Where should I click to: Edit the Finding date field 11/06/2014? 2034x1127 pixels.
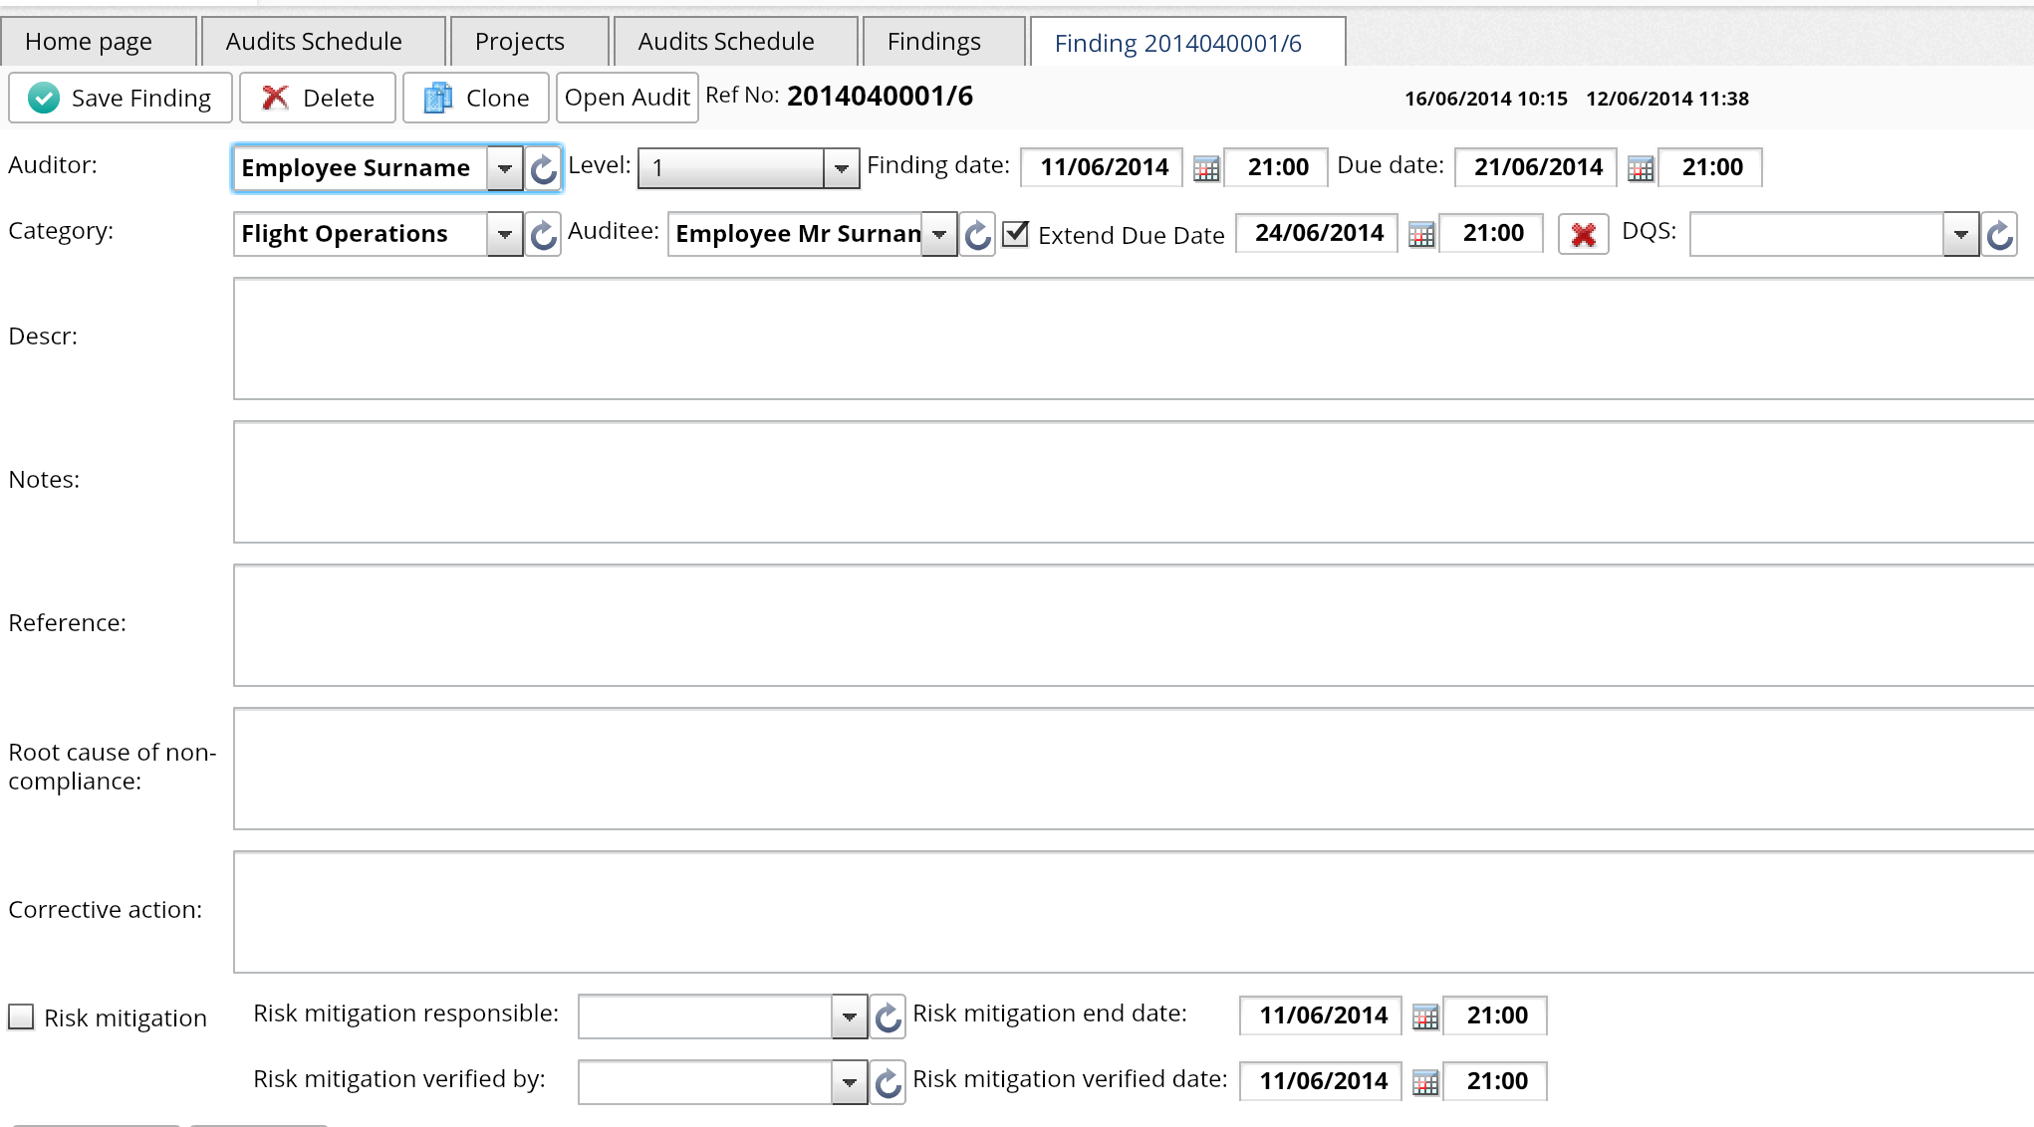click(1104, 167)
